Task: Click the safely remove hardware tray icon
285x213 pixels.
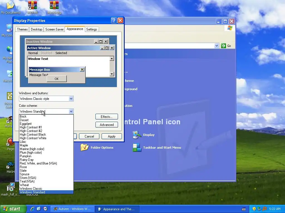Action: [x=259, y=209]
